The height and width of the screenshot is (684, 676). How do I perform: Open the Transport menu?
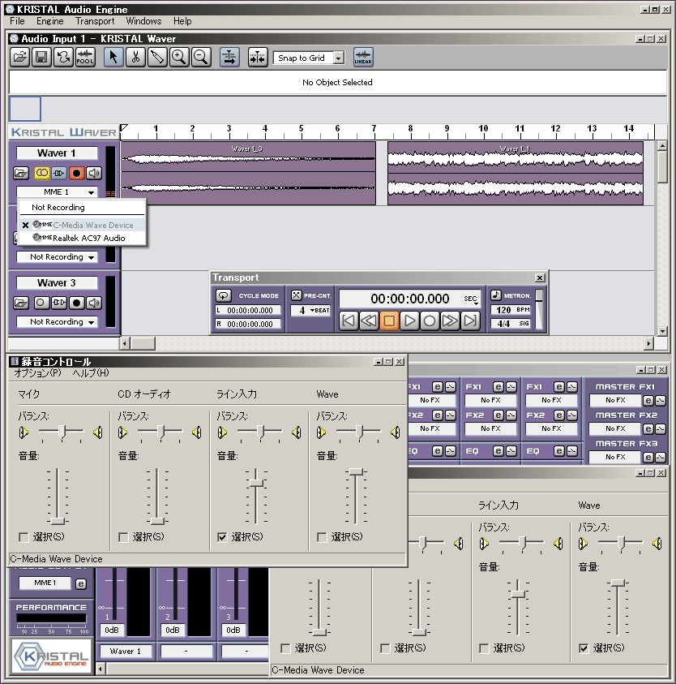[95, 21]
